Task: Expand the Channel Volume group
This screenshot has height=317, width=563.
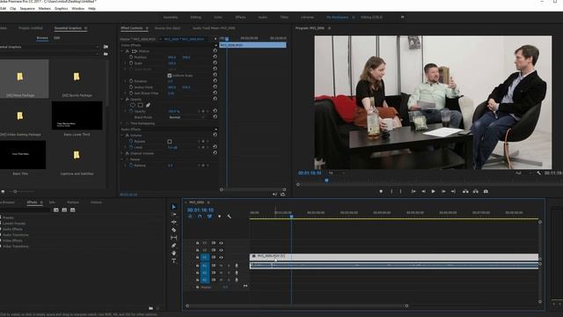Action: click(x=122, y=153)
